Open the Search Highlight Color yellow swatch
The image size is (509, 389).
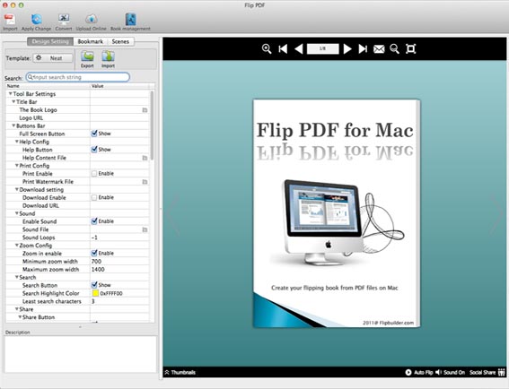pos(95,293)
